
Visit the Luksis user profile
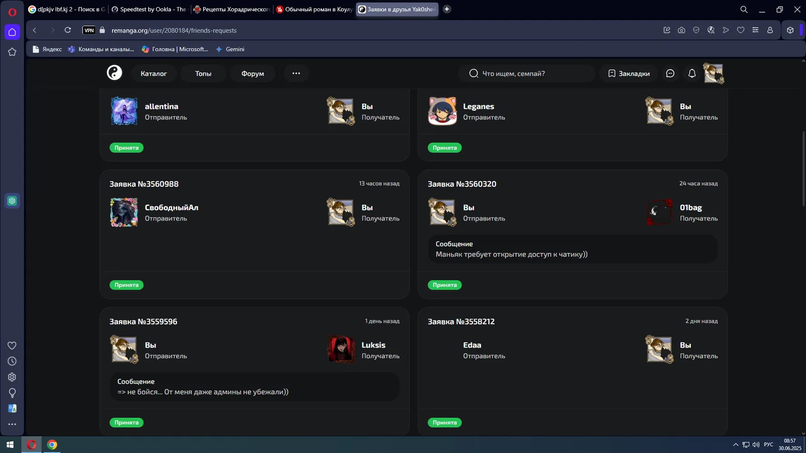click(x=373, y=345)
